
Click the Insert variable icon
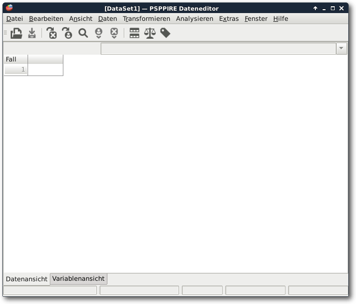[114, 33]
